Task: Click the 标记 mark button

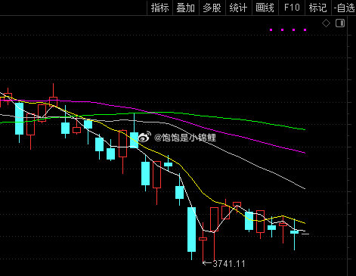Action: point(318,8)
